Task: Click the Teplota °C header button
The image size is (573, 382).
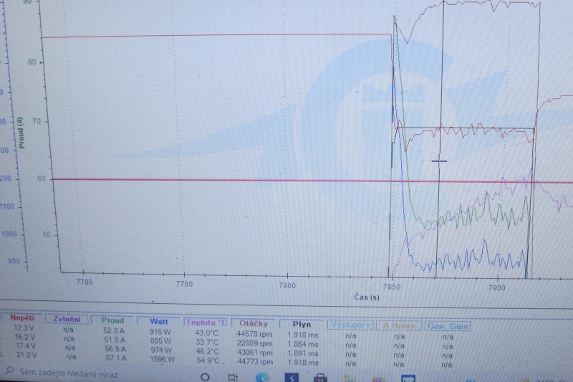Action: [x=206, y=323]
